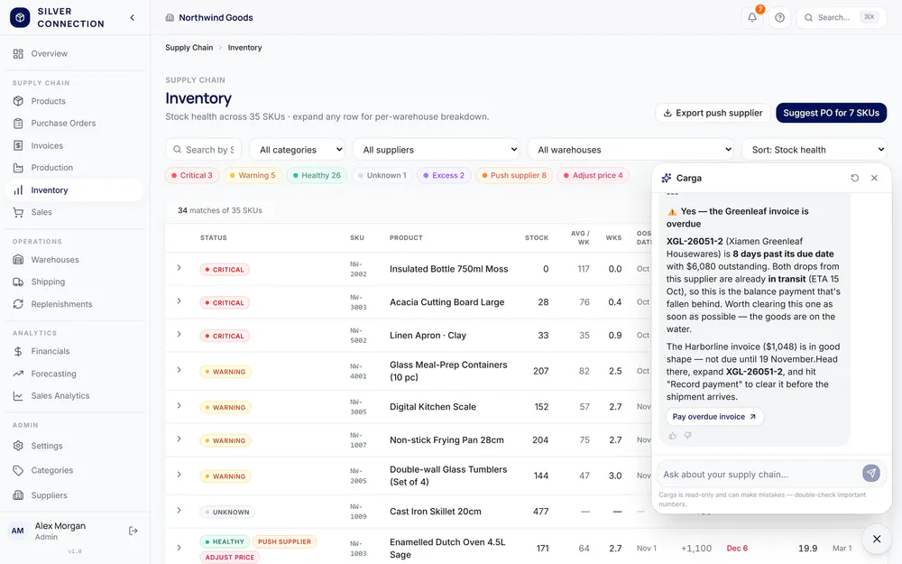Screen dimensions: 902x564
Task: Go to Overview in the sidebar
Action: click(75, 53)
